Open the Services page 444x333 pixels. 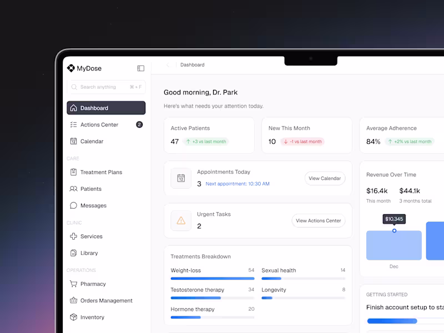point(106,236)
